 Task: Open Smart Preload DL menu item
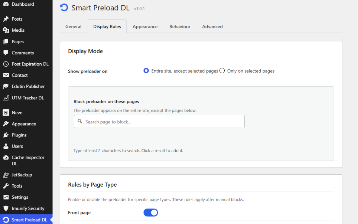pos(26,220)
